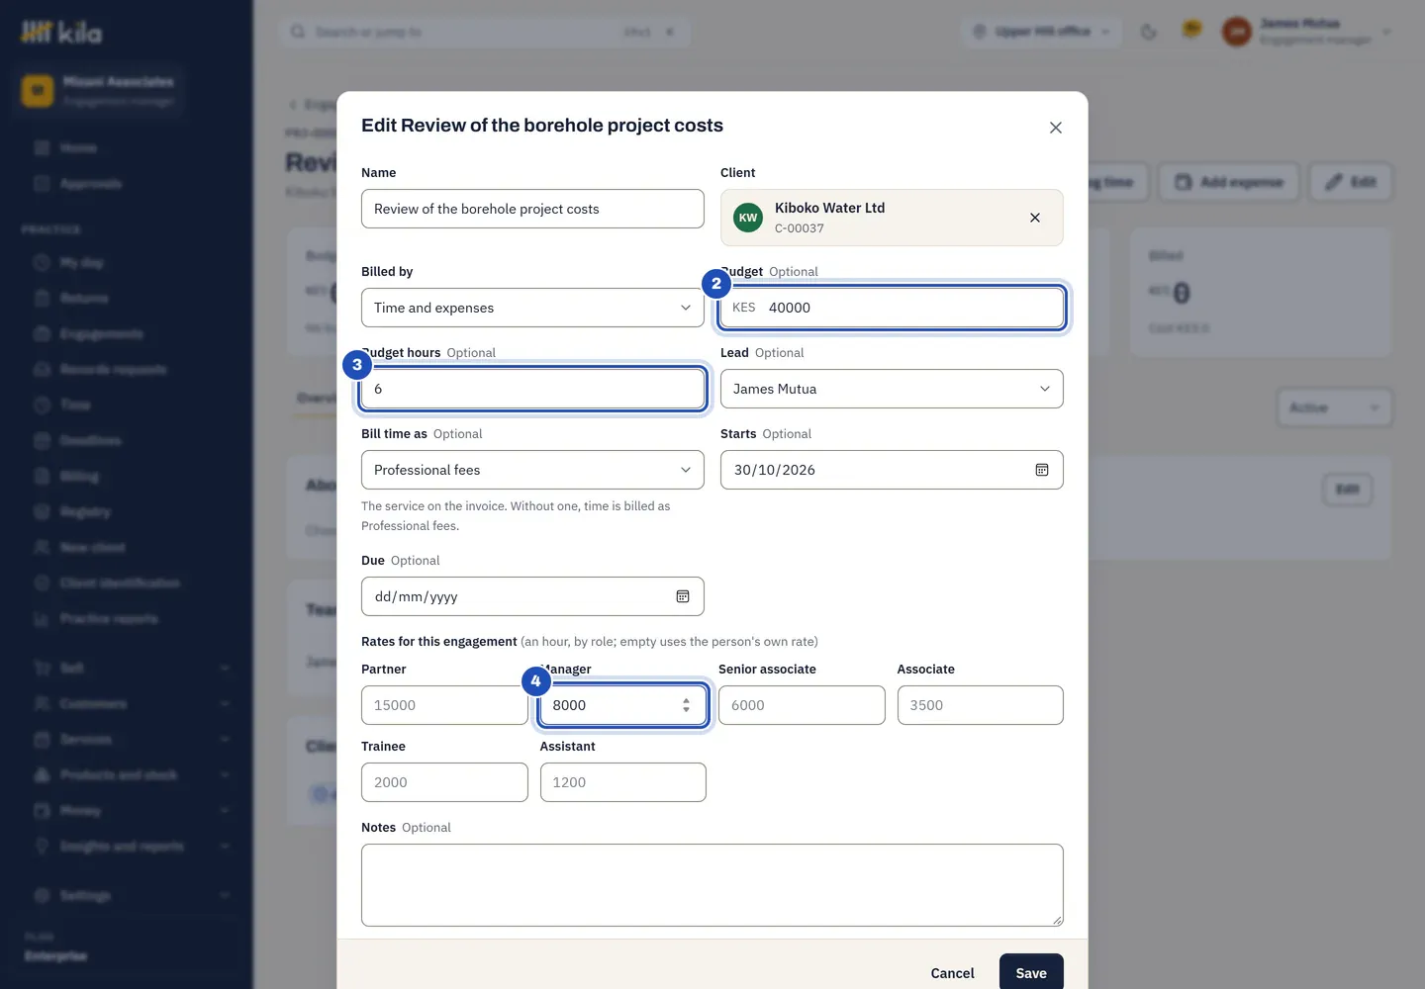The image size is (1425, 989).
Task: Open the Billed by dropdown
Action: (532, 308)
